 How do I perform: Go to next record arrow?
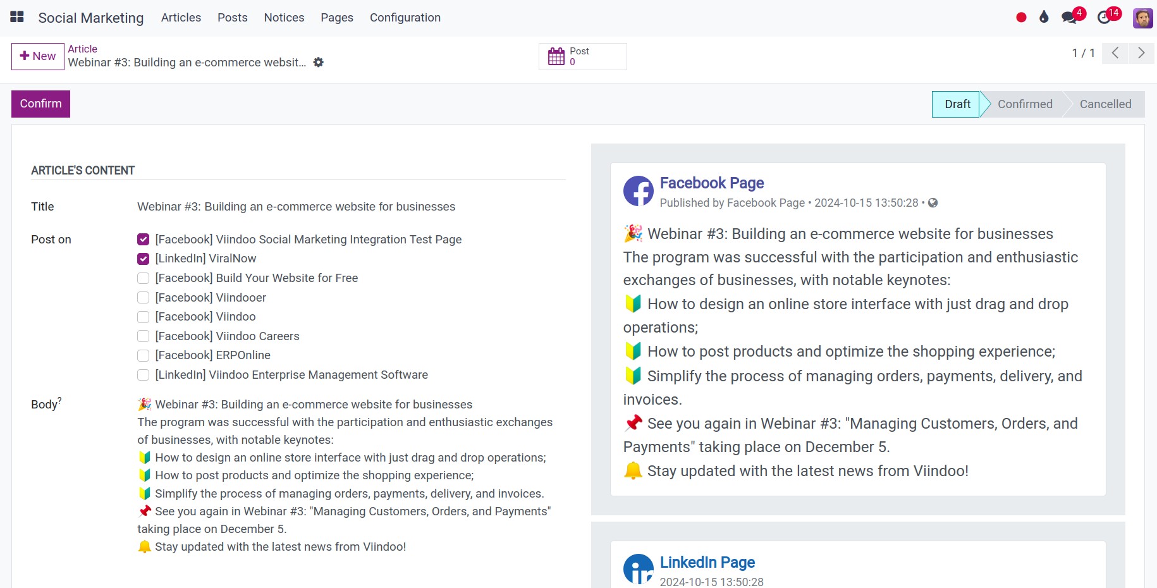pyautogui.click(x=1141, y=53)
